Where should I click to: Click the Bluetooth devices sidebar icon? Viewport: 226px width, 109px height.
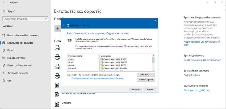coord(4,35)
